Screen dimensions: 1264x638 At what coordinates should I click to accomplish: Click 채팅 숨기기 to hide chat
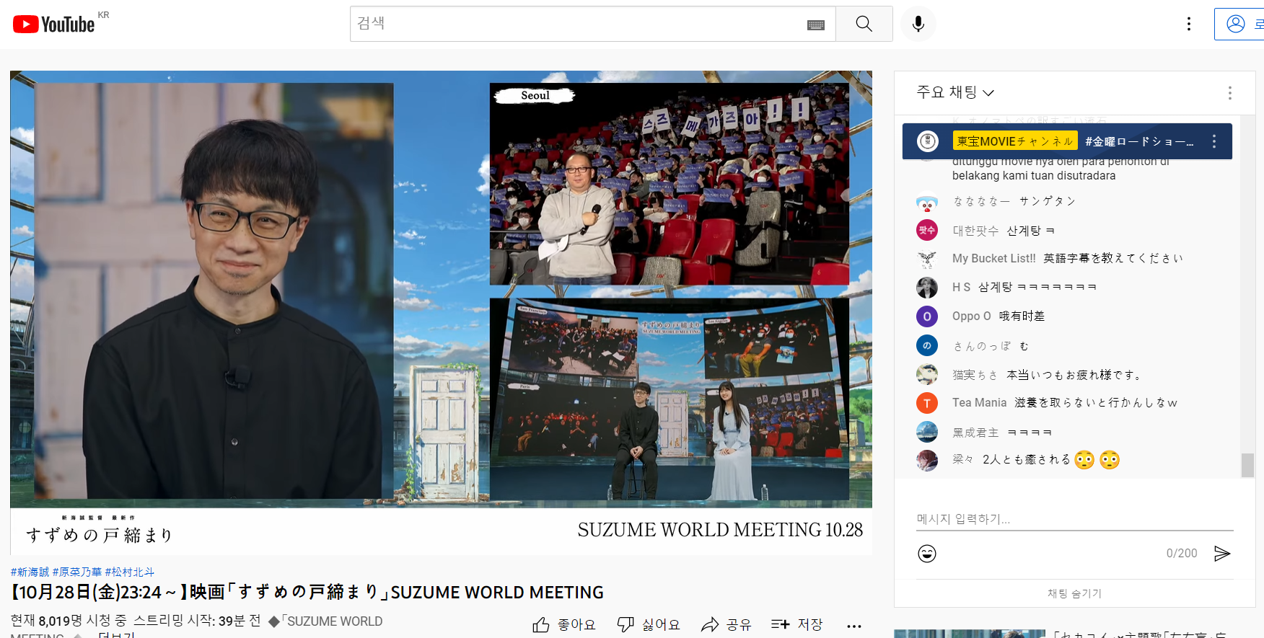(x=1075, y=593)
